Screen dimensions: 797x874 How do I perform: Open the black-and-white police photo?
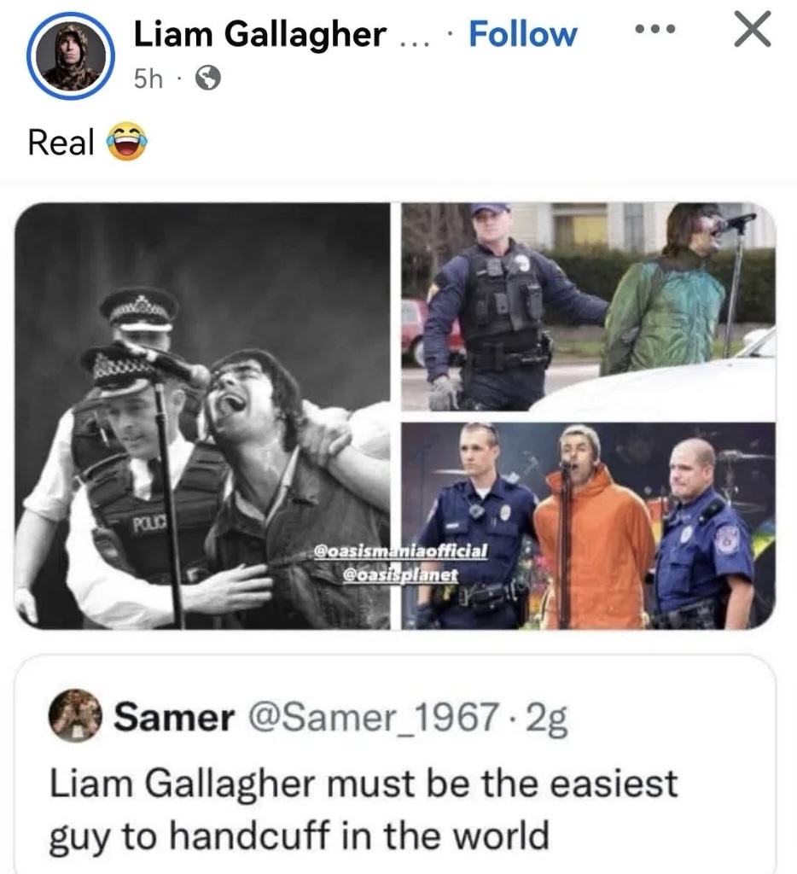coord(201,416)
